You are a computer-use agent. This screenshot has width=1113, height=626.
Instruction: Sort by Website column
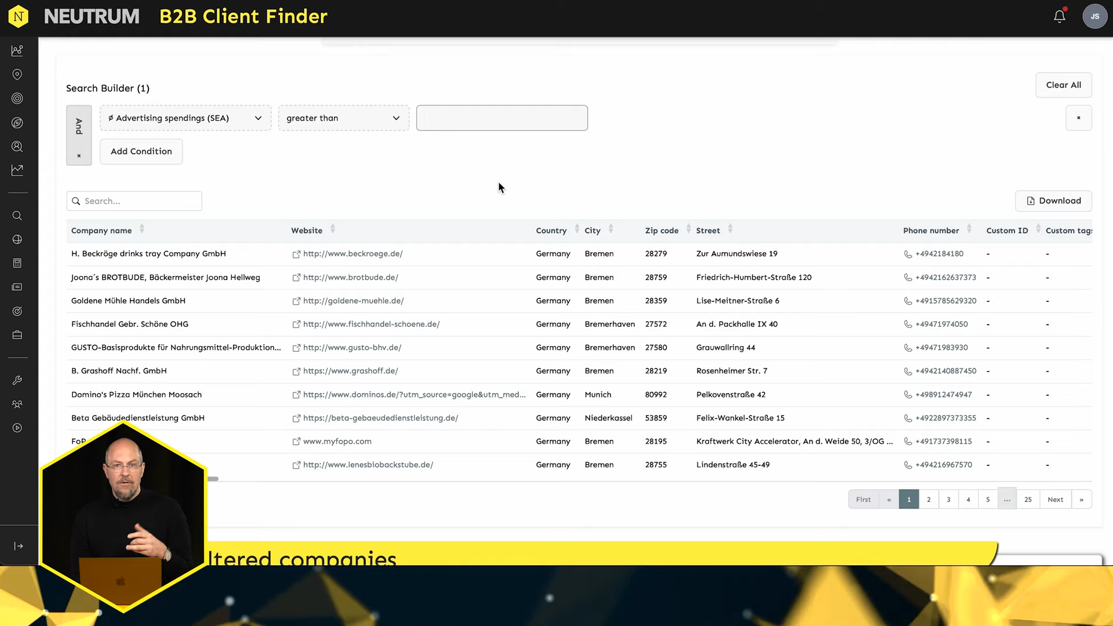coord(333,230)
